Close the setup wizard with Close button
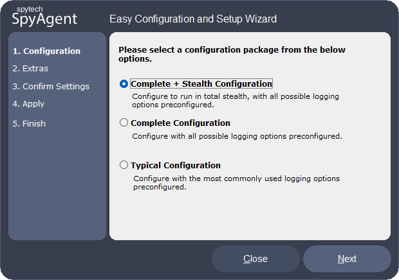The height and width of the screenshot is (280, 399). [x=255, y=259]
